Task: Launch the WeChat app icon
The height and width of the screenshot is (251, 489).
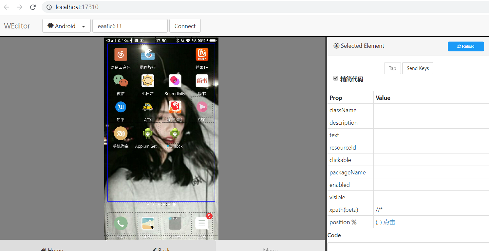Action: (x=121, y=81)
